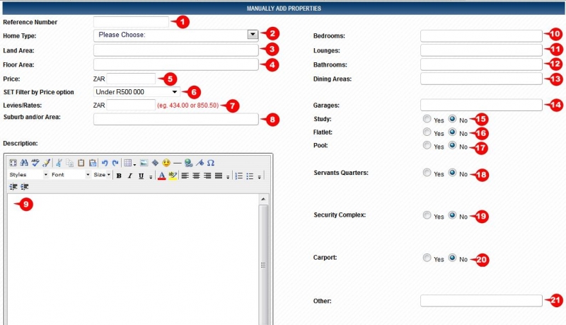
Task: Undo the last edit
Action: [105, 163]
